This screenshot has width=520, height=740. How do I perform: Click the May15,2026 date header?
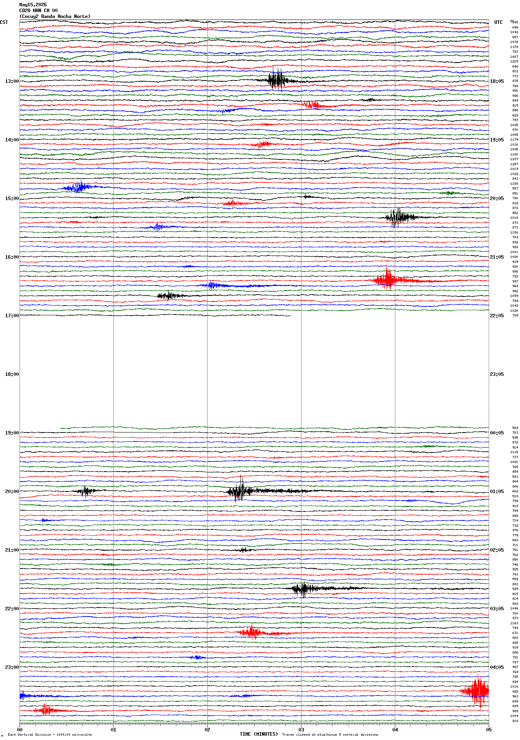(x=33, y=5)
